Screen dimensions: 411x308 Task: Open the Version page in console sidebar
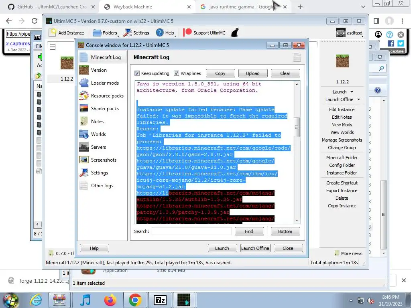[102, 70]
